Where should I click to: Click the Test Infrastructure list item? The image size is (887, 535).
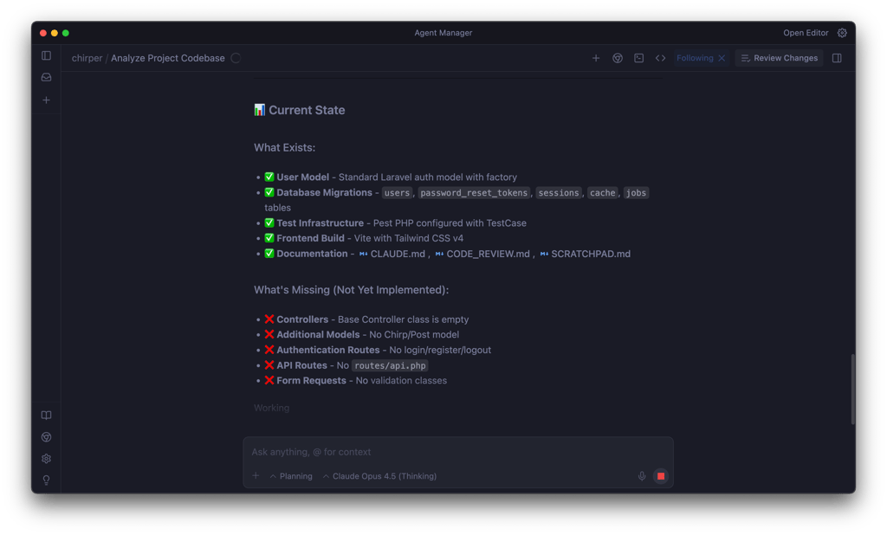pos(395,222)
